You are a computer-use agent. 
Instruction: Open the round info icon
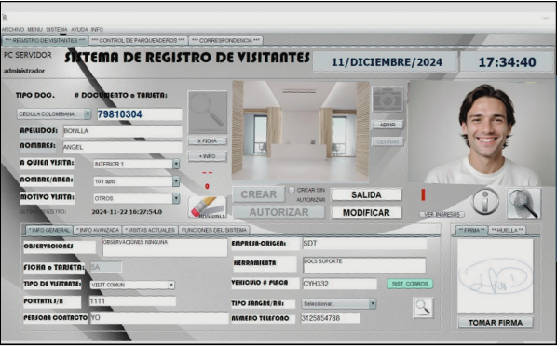pos(485,201)
